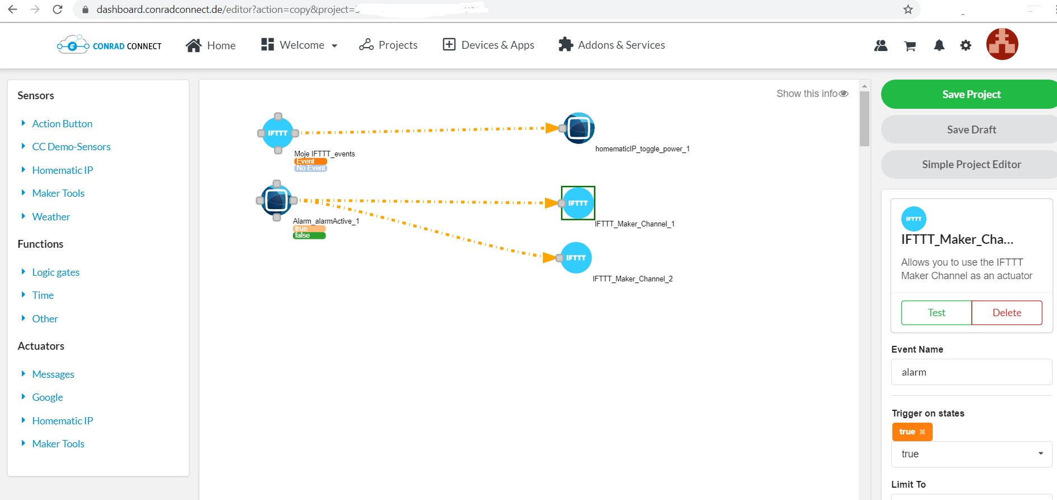The height and width of the screenshot is (500, 1057).
Task: Reload the browser page
Action: tap(57, 10)
